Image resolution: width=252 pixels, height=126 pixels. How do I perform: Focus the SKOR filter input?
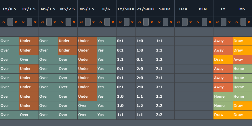pyautogui.click(x=165, y=22)
